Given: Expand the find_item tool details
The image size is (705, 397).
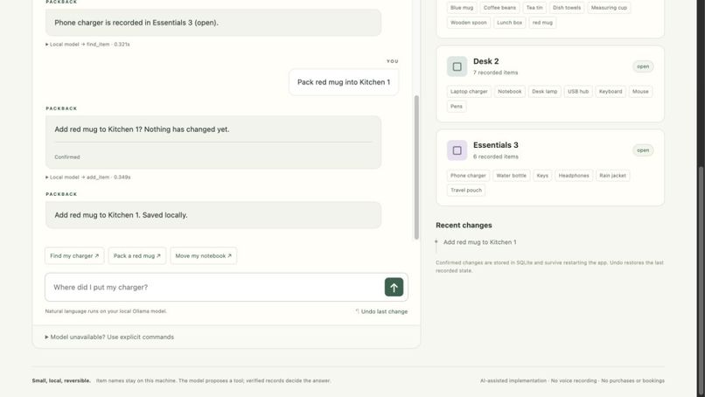Looking at the screenshot, I should 87,45.
